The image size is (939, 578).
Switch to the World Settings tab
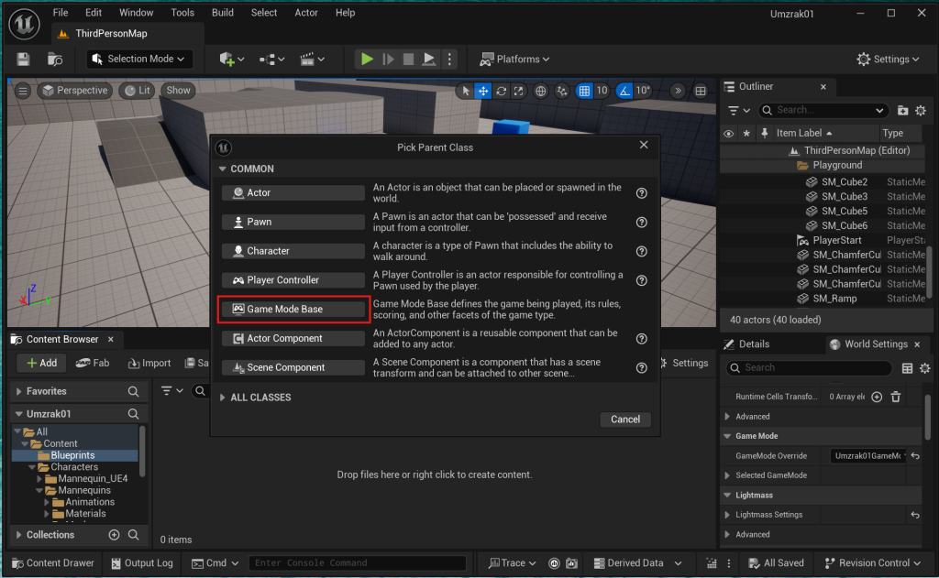pos(876,344)
